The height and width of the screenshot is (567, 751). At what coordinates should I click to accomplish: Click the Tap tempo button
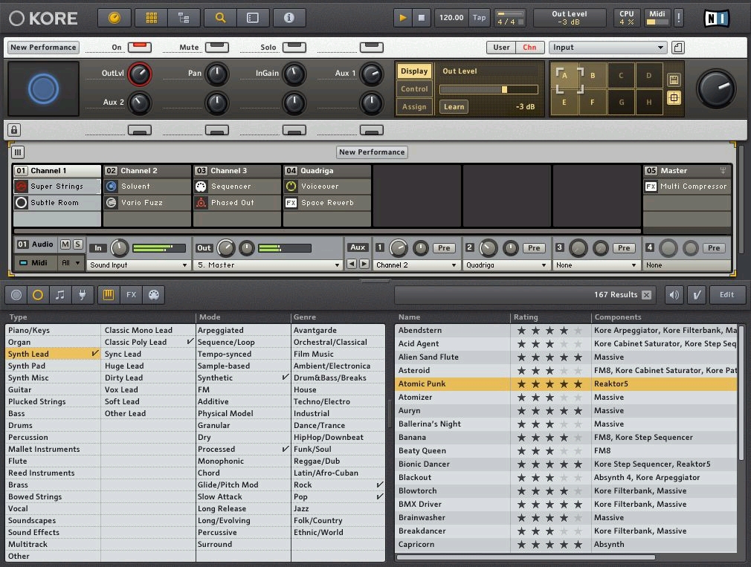pyautogui.click(x=479, y=18)
